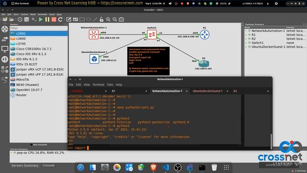The image size is (307, 173).
Task: Stop all nodes with red square button
Action: click(54, 19)
